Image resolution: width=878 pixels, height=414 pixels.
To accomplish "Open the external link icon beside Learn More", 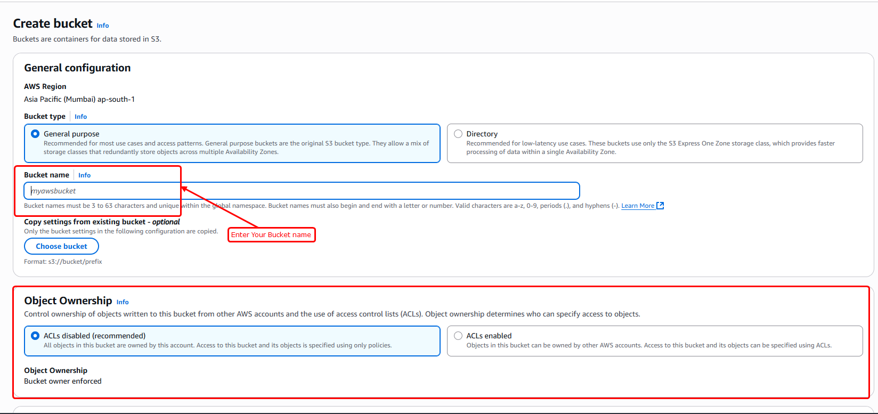I will 660,206.
